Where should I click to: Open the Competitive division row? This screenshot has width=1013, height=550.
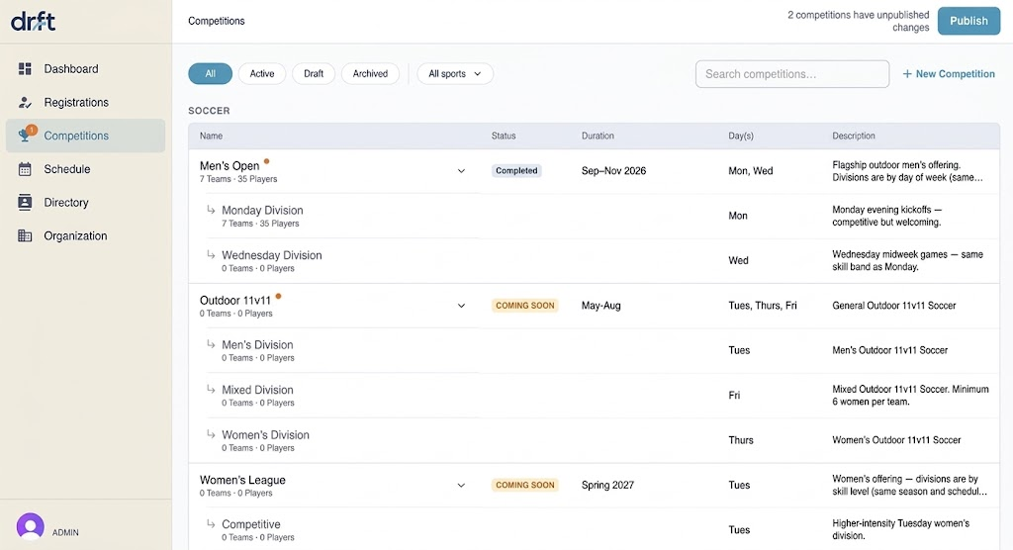594,529
